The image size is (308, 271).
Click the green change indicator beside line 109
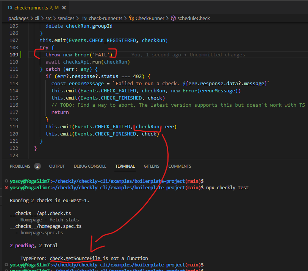click(20, 55)
